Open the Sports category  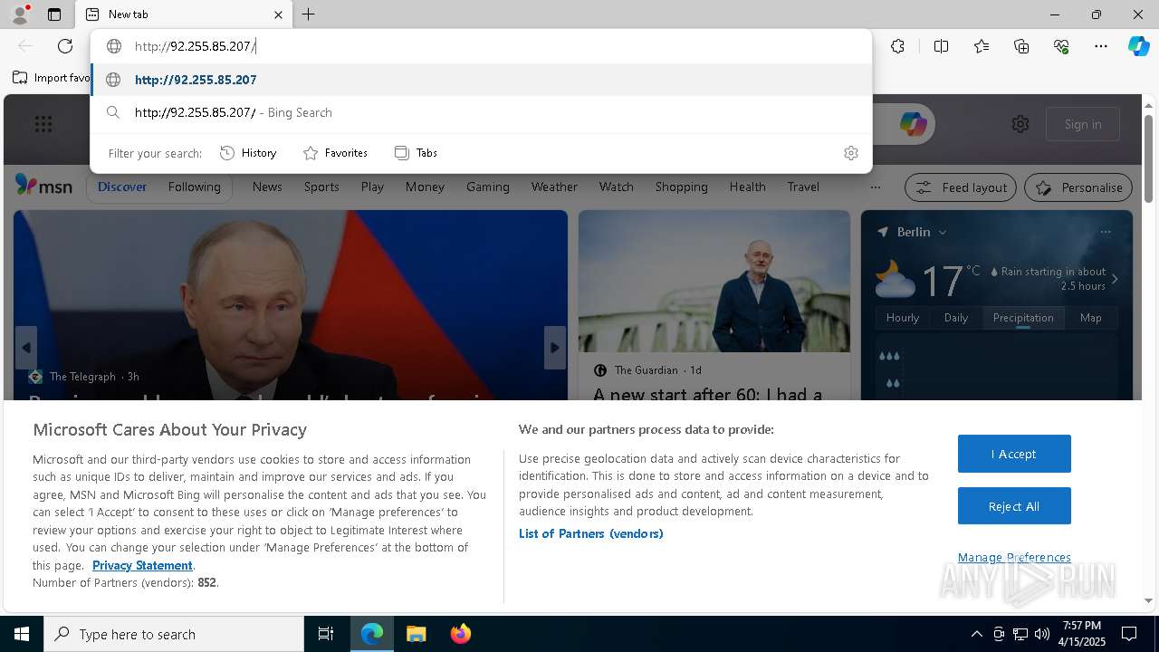coord(321,187)
